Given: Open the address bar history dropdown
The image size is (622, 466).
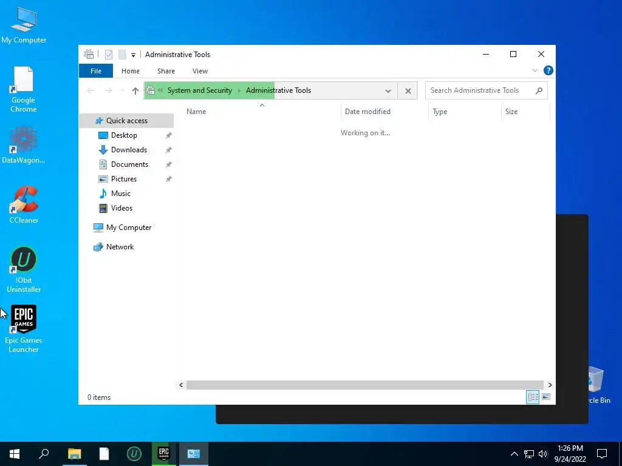Looking at the screenshot, I should coord(388,91).
